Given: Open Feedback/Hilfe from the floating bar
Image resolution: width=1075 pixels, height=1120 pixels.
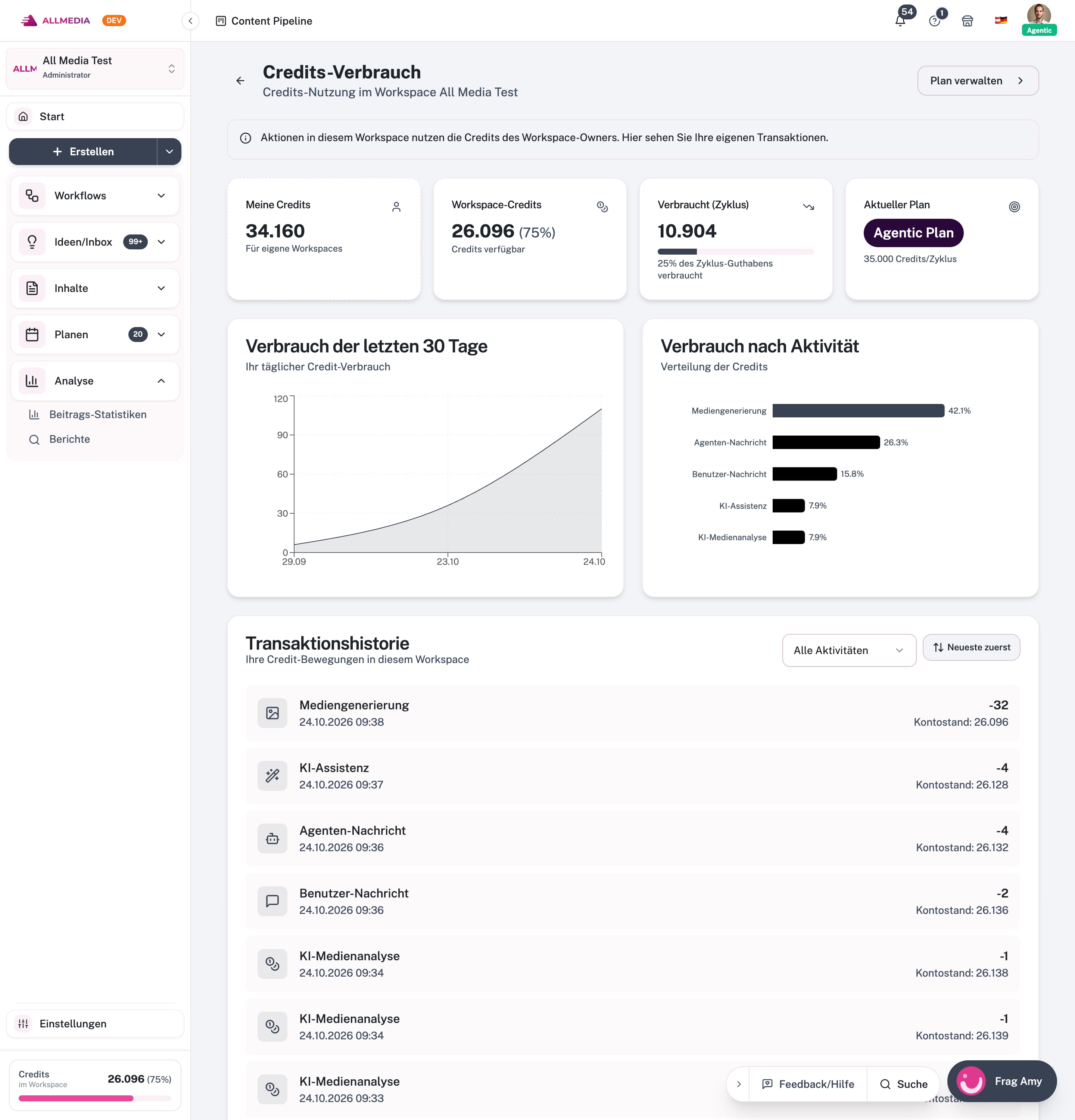Looking at the screenshot, I should [808, 1084].
